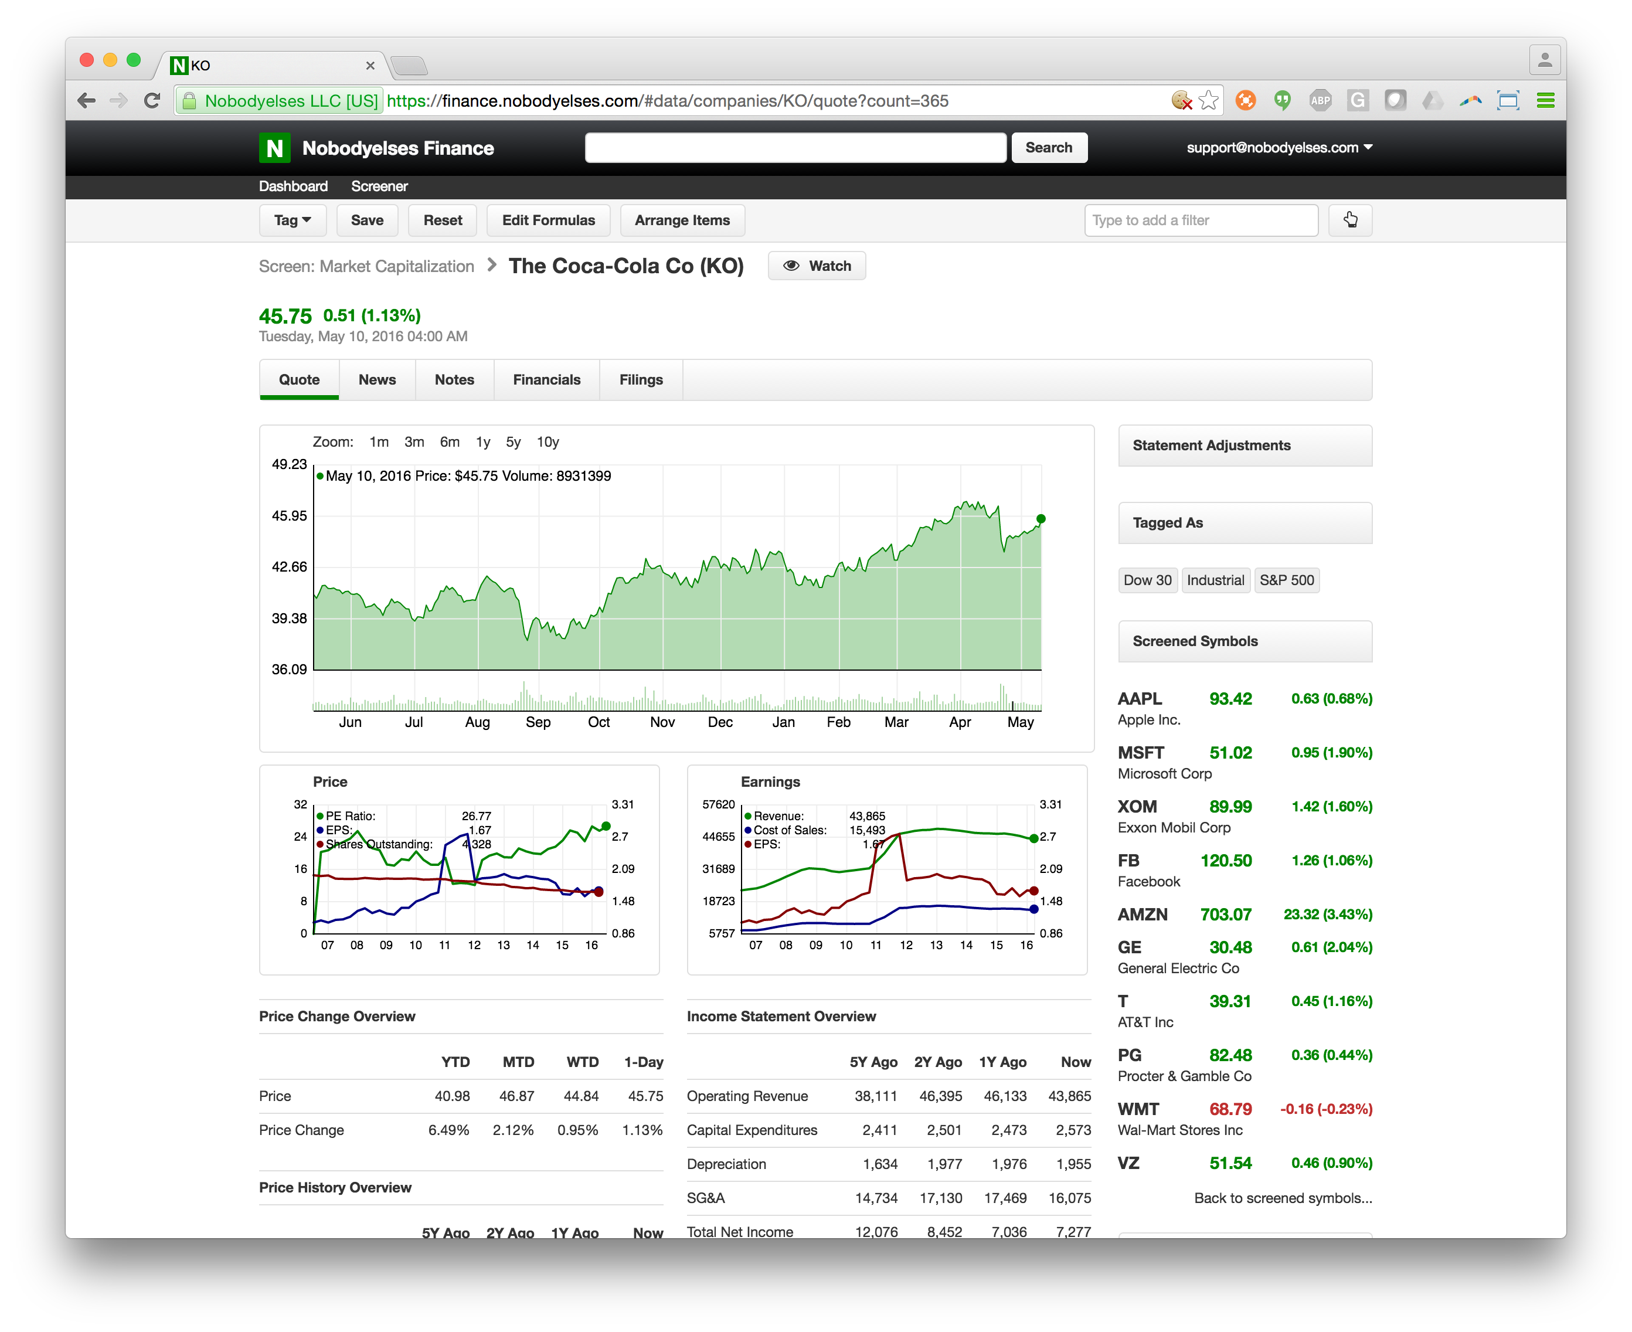Expand the Statement Adjustments panel
The height and width of the screenshot is (1332, 1632).
pyautogui.click(x=1245, y=446)
